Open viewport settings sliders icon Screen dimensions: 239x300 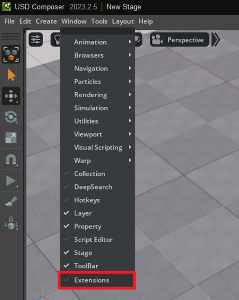coord(35,40)
